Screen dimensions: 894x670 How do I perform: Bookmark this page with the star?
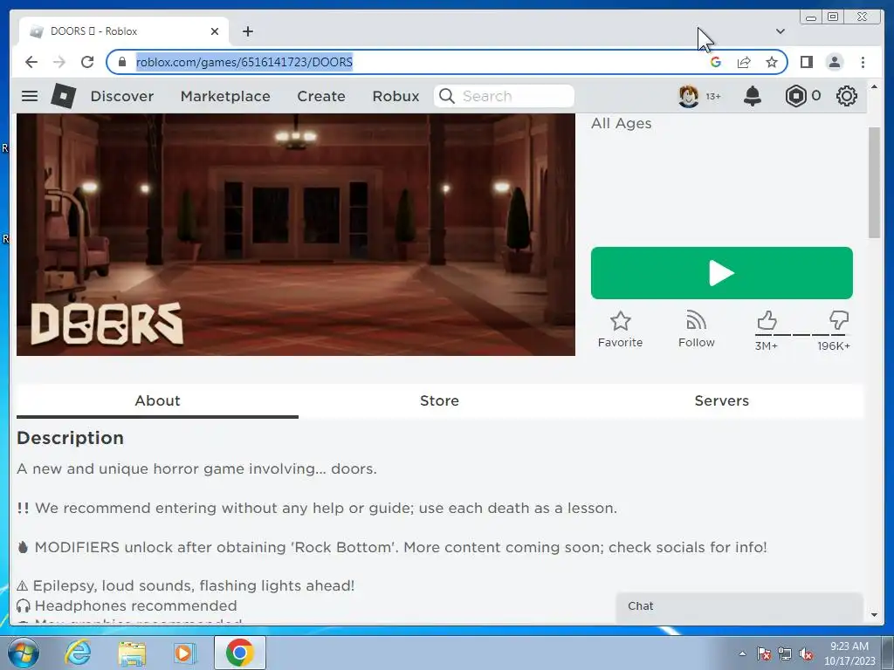pos(772,62)
